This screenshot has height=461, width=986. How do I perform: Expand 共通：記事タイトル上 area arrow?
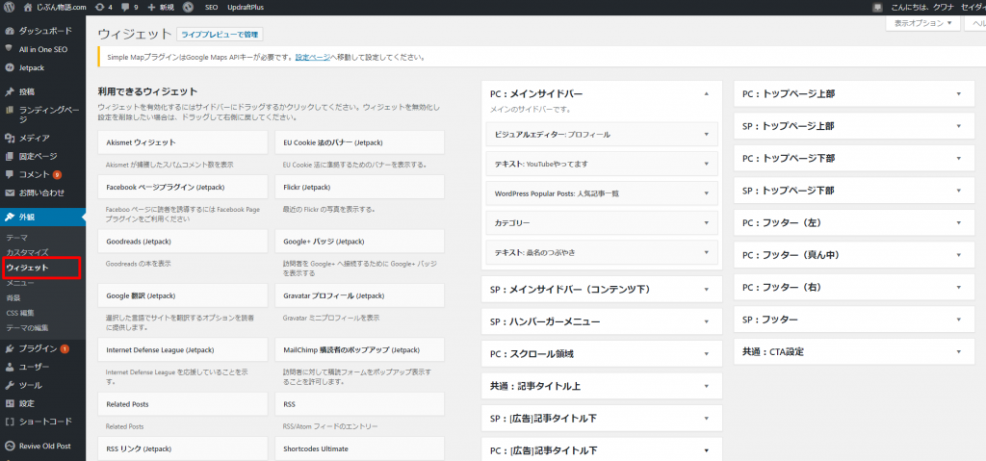[x=706, y=386]
